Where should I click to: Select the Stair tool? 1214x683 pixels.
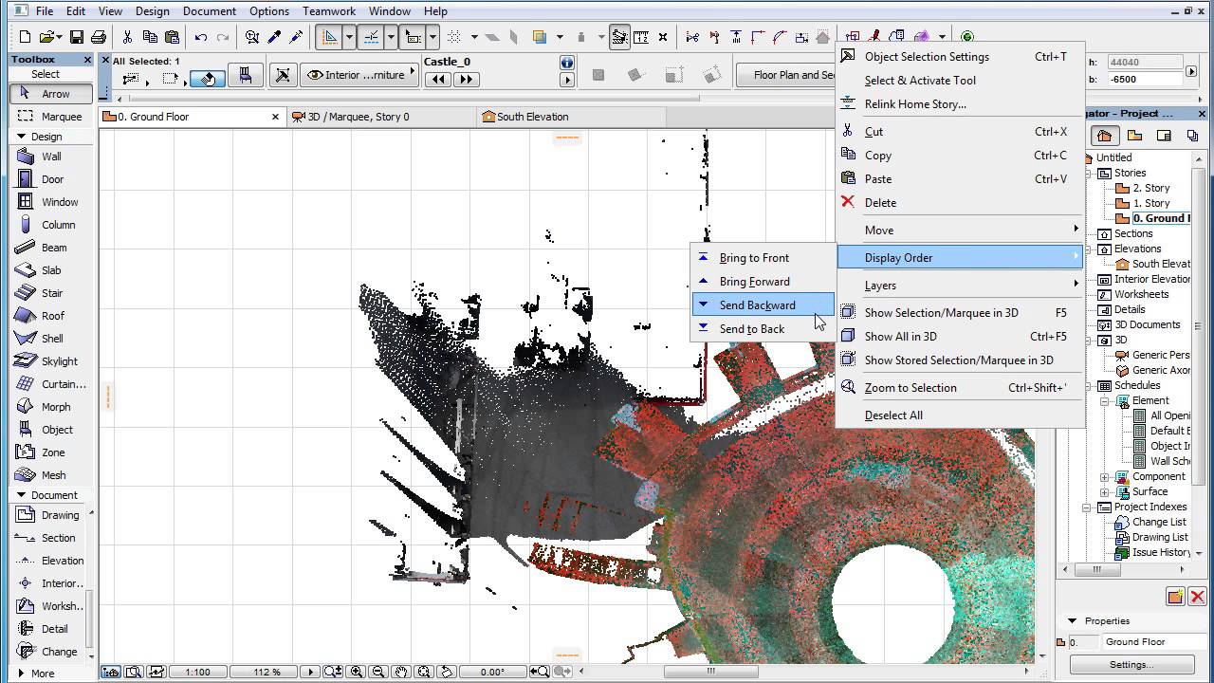pos(51,293)
